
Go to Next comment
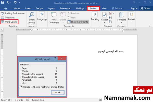click(71, 18)
